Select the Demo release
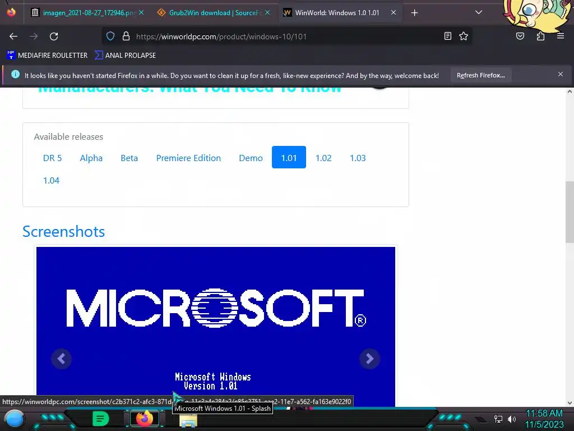574x431 pixels. tap(251, 158)
